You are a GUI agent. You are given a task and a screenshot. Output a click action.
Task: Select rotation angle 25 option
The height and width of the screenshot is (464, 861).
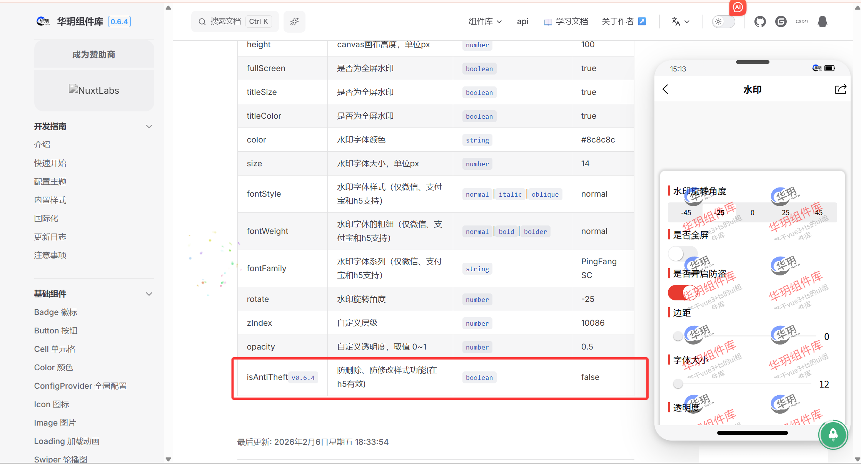[x=785, y=212]
